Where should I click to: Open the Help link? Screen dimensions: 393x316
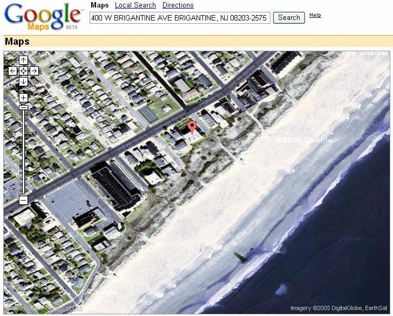click(x=315, y=15)
